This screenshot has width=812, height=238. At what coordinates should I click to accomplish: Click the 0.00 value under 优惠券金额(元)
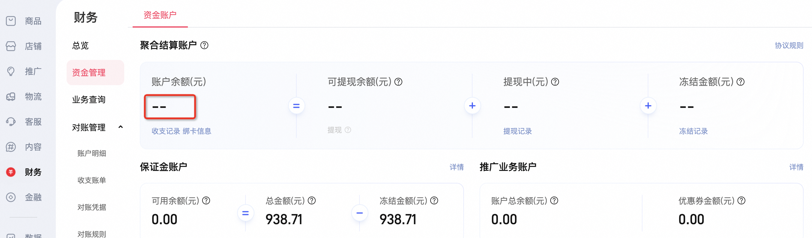pos(691,219)
